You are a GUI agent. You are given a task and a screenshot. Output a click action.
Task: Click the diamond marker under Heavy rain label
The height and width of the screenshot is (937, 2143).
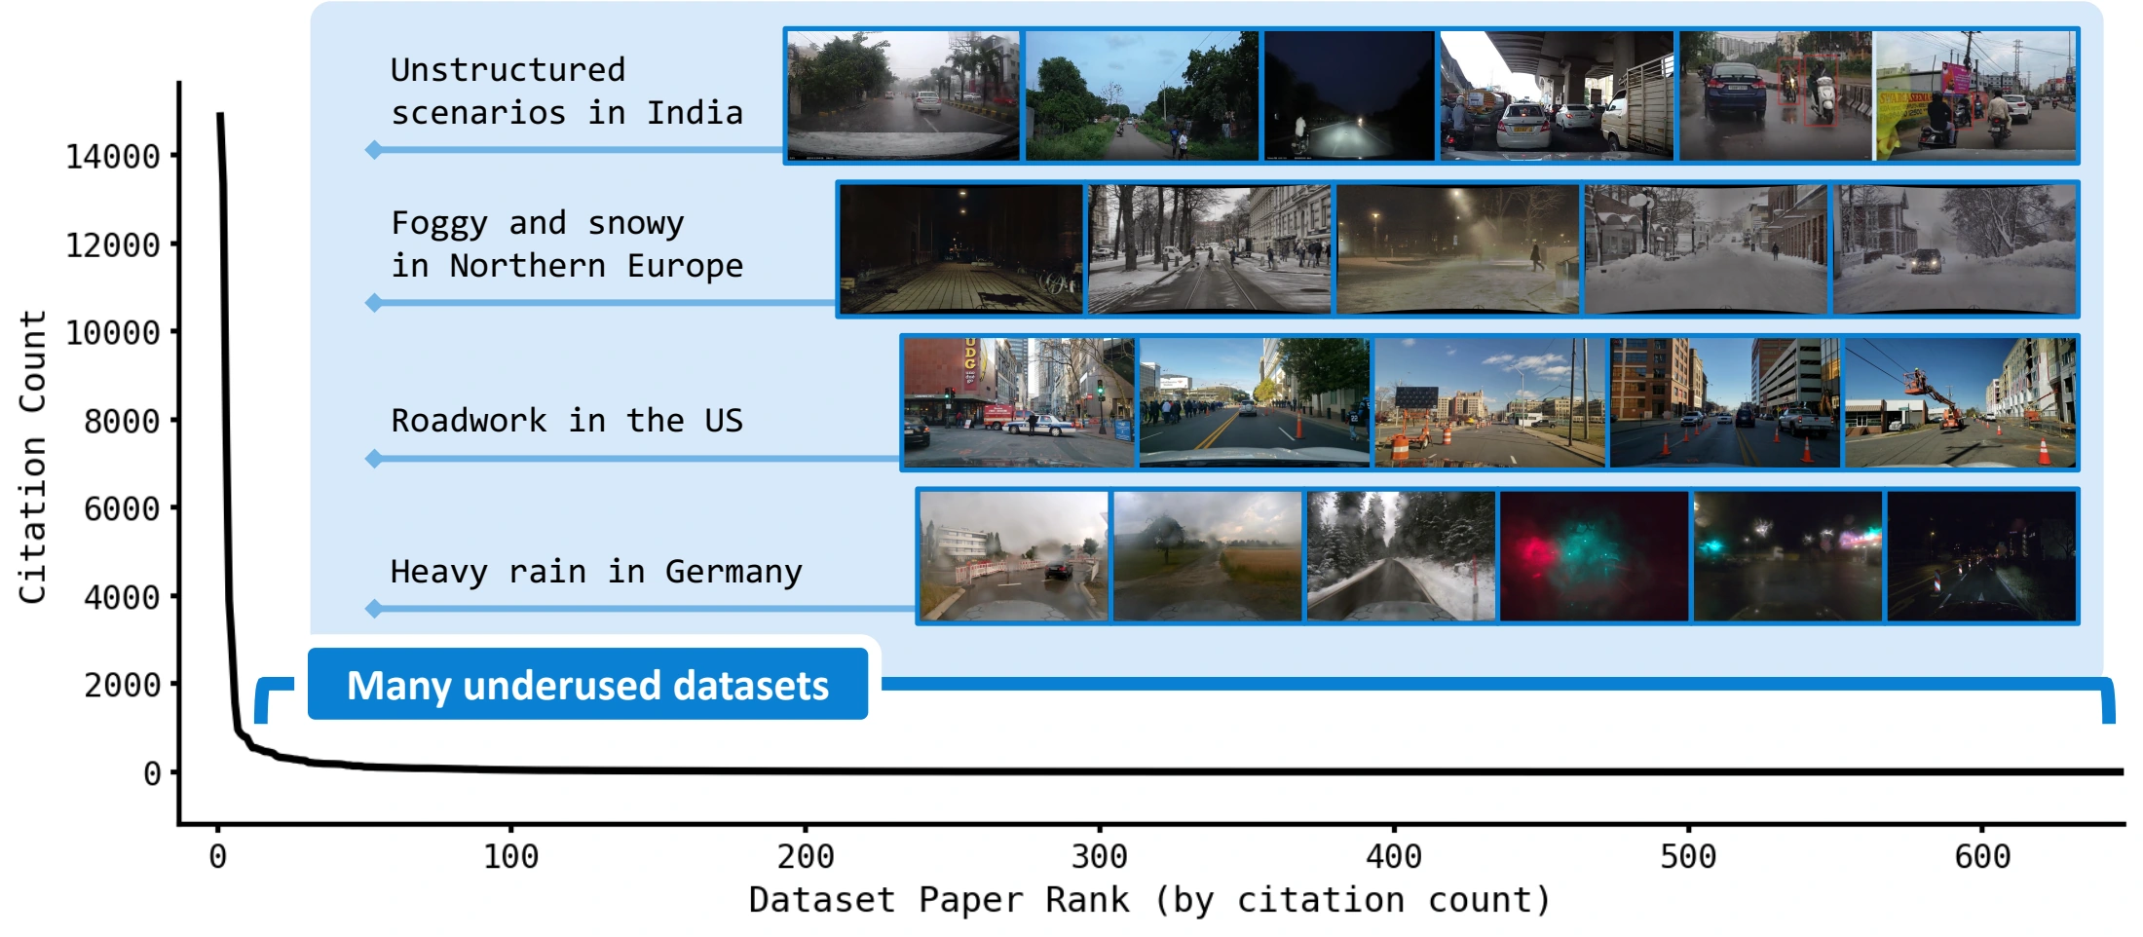click(374, 609)
